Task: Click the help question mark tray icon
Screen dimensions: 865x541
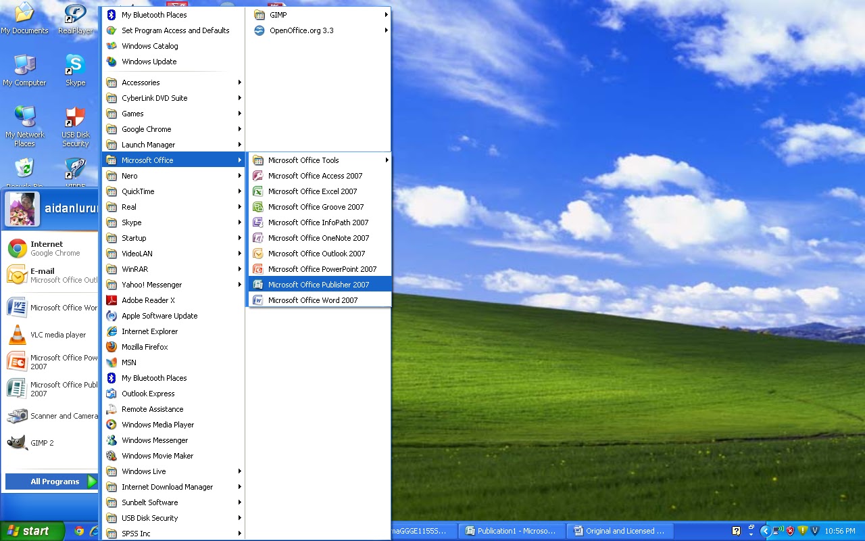Action: 737,531
